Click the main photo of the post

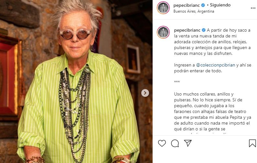click(x=76, y=81)
